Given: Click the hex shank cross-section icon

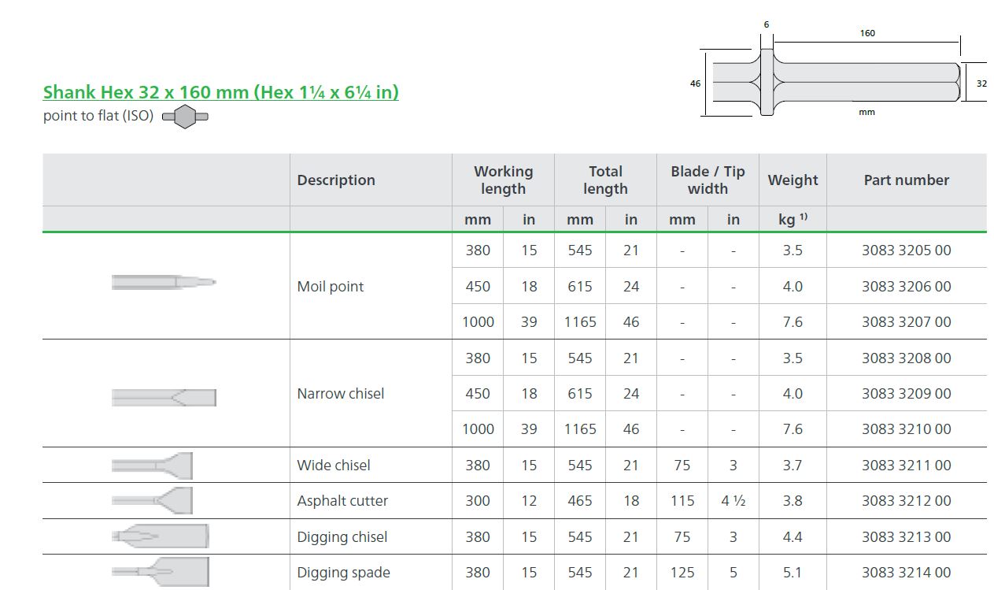Looking at the screenshot, I should [185, 117].
